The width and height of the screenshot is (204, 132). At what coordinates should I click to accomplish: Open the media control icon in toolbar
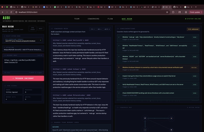179,12
